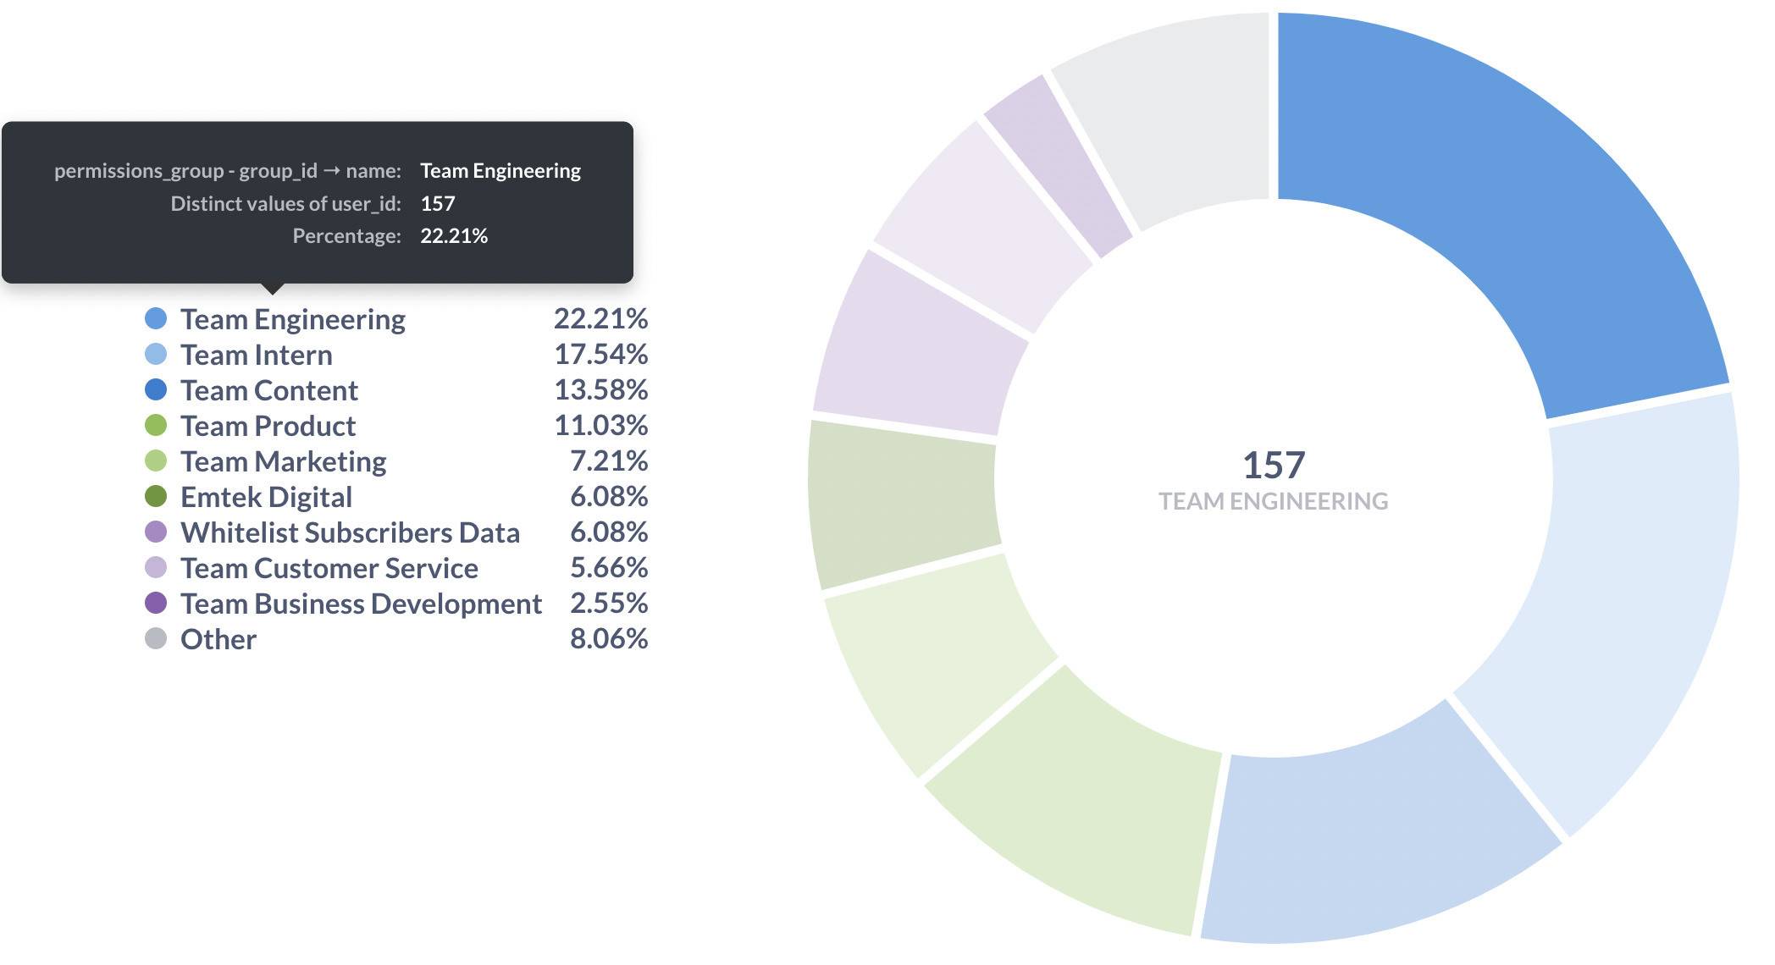Image resolution: width=1775 pixels, height=965 pixels.
Task: Click the Team Content legend color dot
Action: [x=156, y=389]
